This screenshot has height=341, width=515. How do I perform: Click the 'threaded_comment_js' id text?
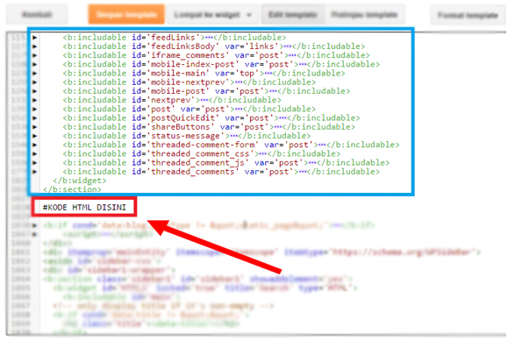click(x=197, y=163)
